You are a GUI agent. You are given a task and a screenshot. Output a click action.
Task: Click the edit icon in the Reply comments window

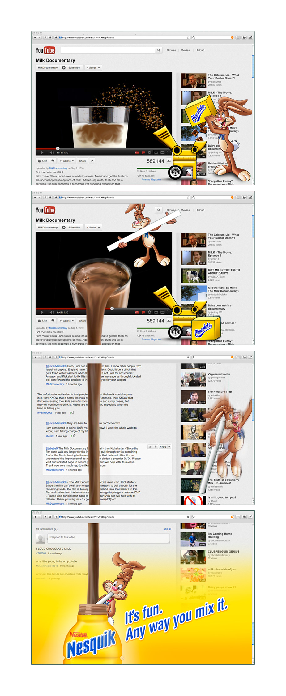click(250, 357)
